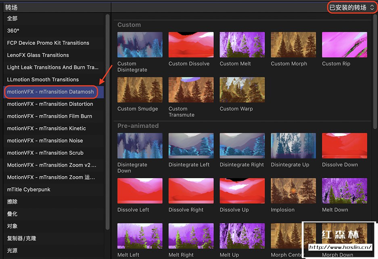The image size is (378, 259).
Task: Choose the Custom Warp transition
Action: (242, 90)
